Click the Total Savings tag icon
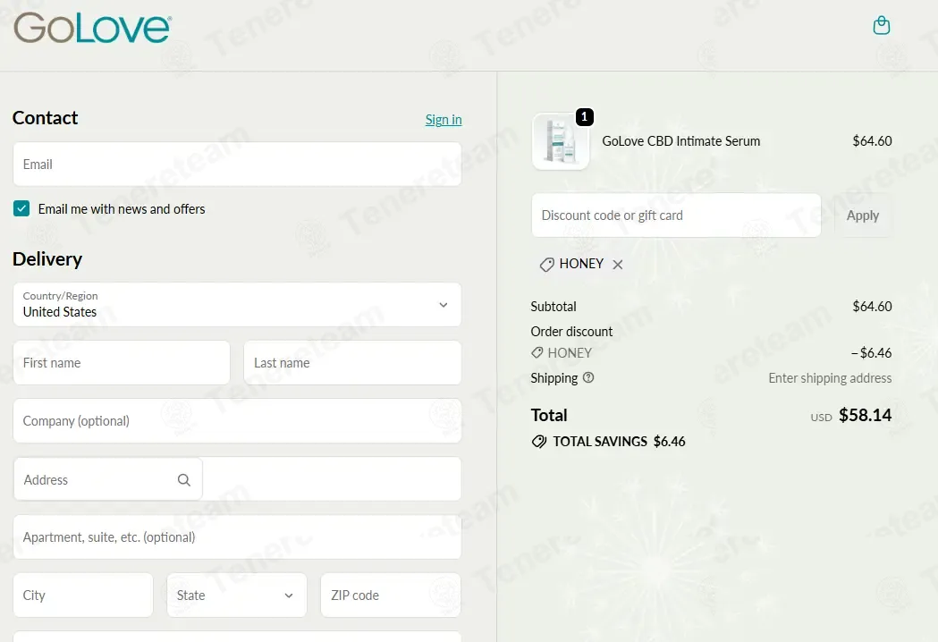 [539, 442]
